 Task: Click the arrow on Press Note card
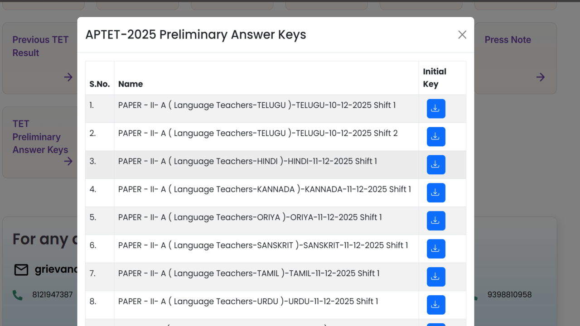[x=540, y=77]
